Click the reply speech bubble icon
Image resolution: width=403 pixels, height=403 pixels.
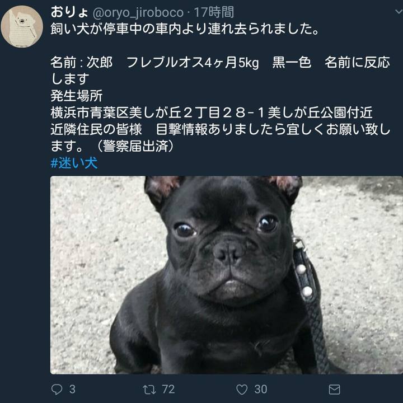point(57,390)
